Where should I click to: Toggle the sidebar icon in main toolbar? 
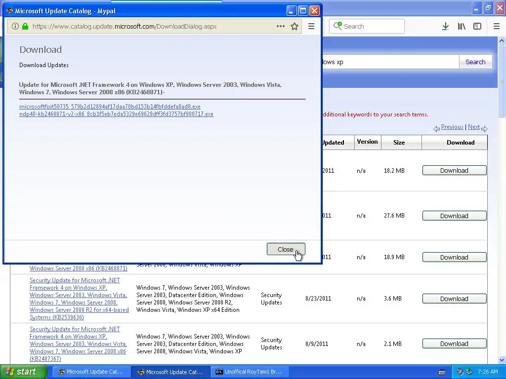[x=477, y=27]
